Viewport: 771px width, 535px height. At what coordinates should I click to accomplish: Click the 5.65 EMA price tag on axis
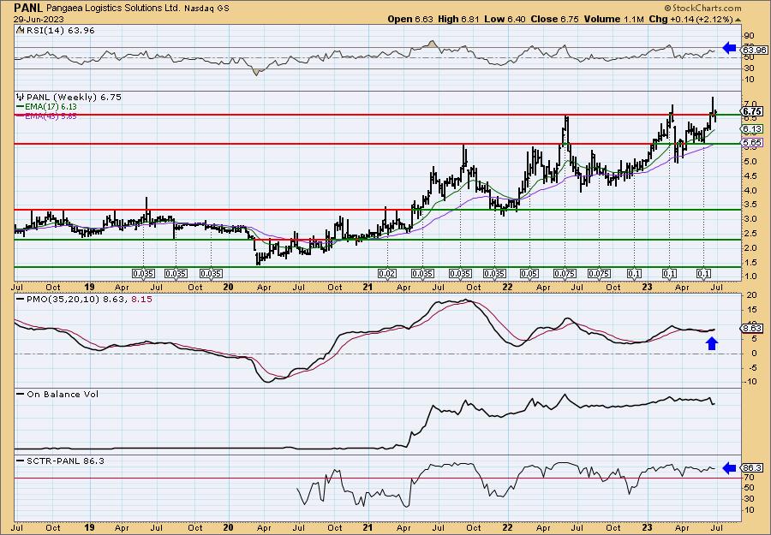754,143
